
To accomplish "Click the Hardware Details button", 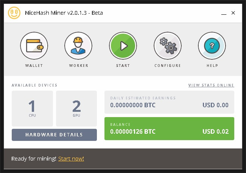I will pyautogui.click(x=54, y=135).
